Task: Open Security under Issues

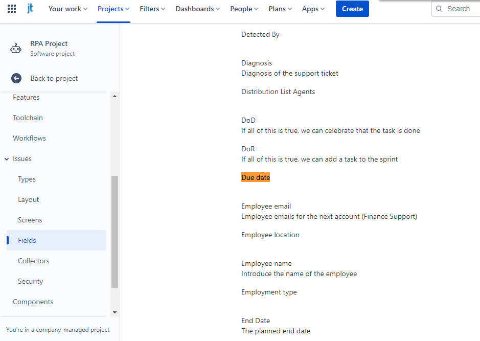Action: pyautogui.click(x=31, y=281)
